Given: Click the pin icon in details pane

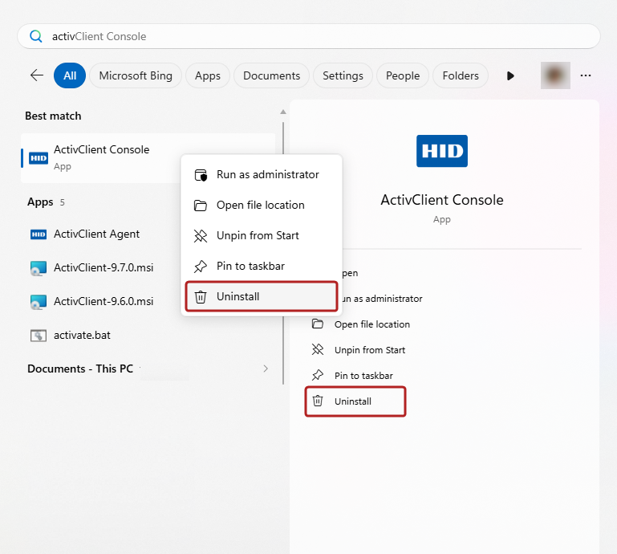Looking at the screenshot, I should click(x=318, y=375).
